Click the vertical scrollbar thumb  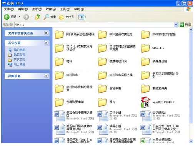(191, 78)
